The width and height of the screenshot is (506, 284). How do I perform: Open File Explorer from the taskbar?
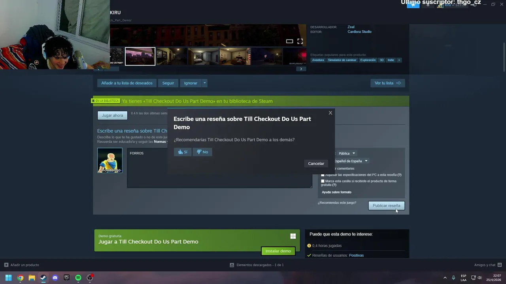(x=32, y=278)
